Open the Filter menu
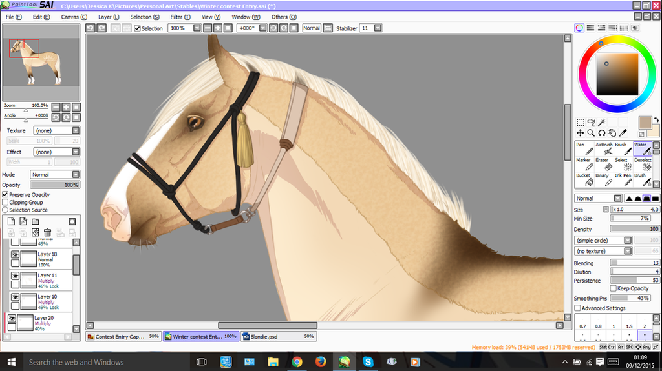 (180, 17)
